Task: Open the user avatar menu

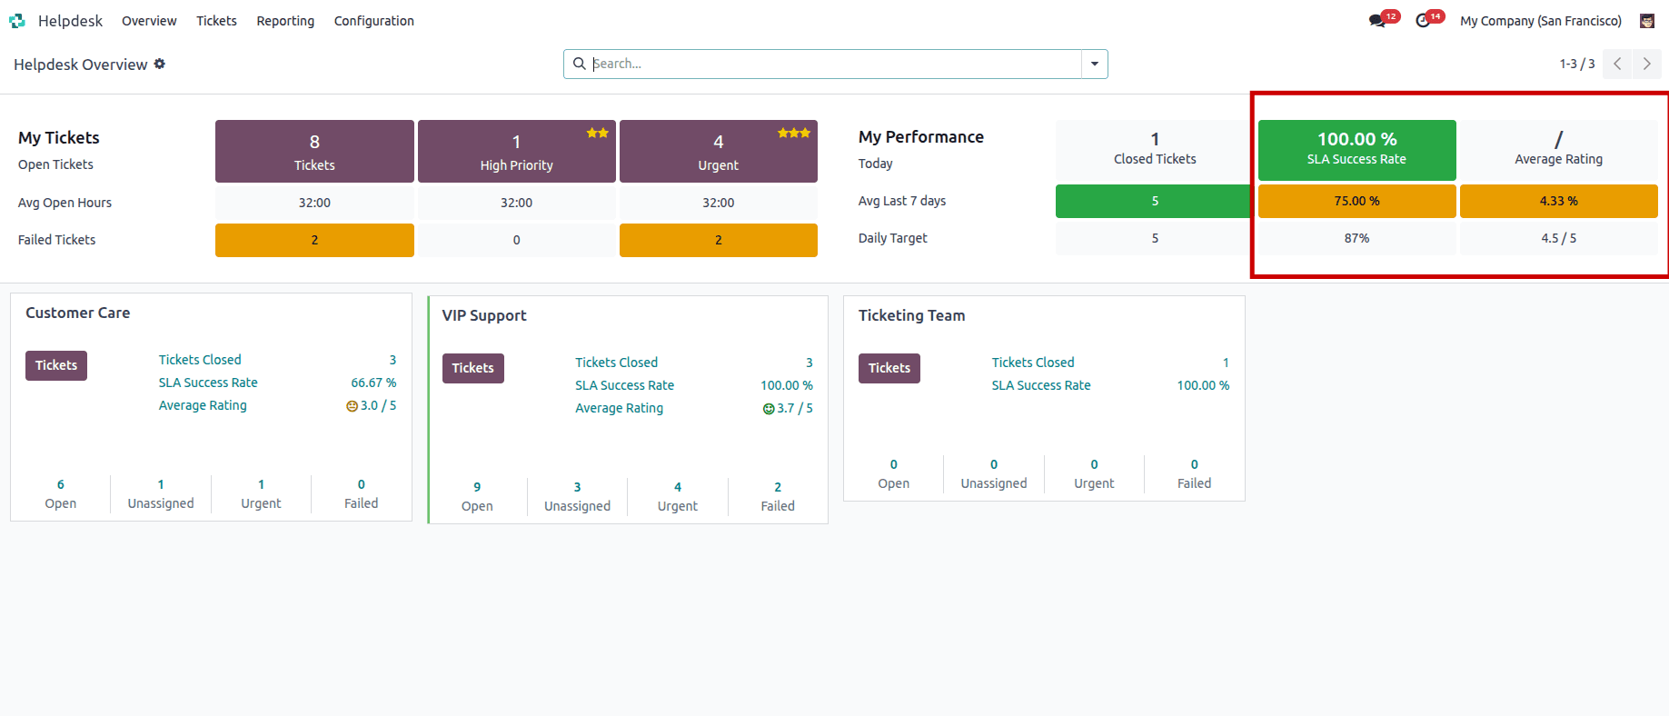Action: 1647,21
